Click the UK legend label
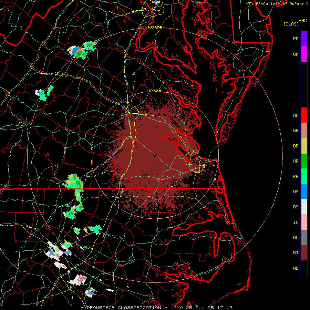Viewport: 310px width, 310px height. point(296,54)
